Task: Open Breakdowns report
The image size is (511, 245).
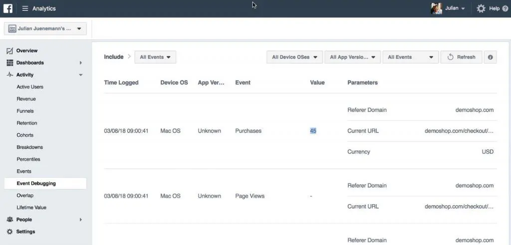Action: click(x=29, y=147)
